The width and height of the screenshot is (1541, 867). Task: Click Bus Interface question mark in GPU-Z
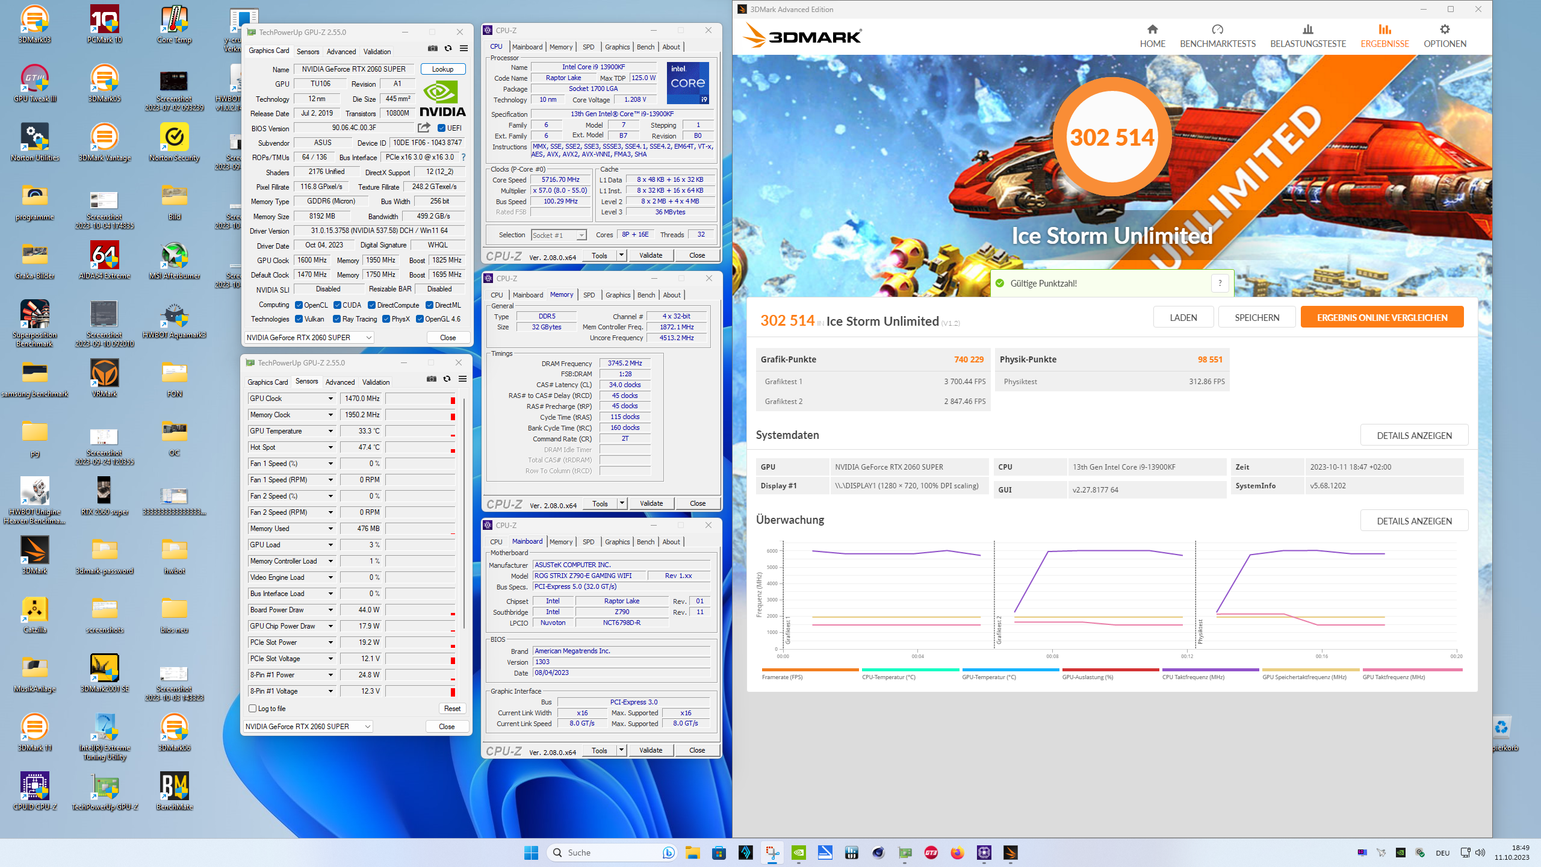[x=464, y=157]
